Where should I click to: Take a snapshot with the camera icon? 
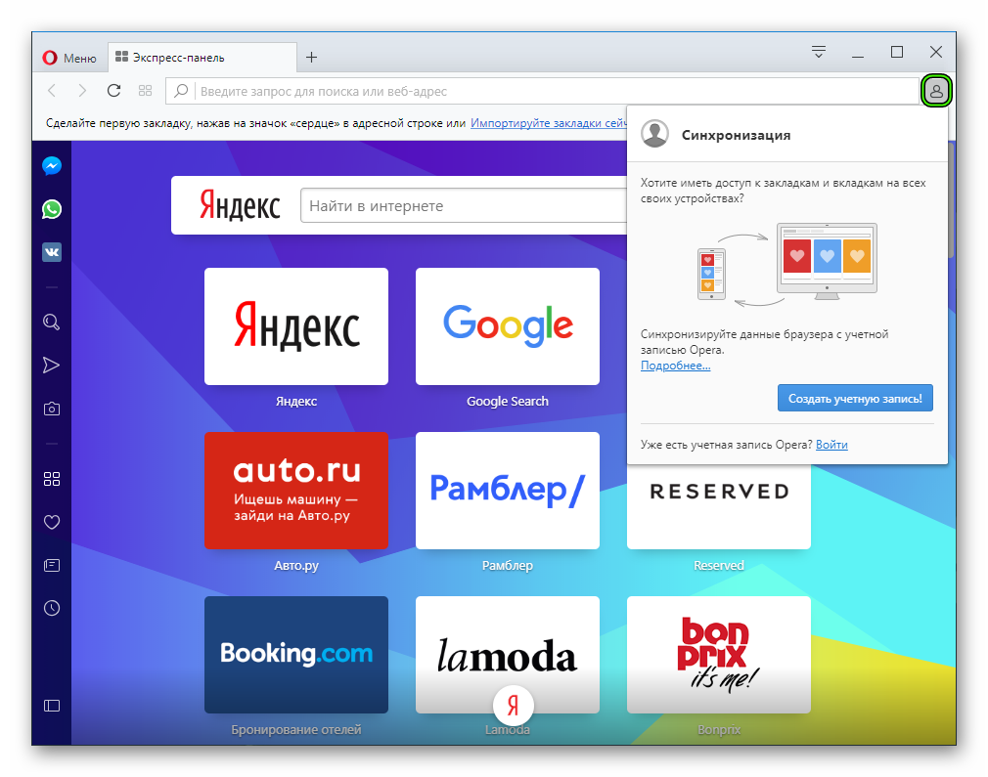[52, 409]
